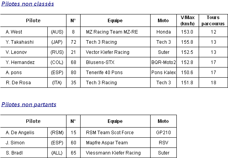Open the 'Pilotes non classés' link
228x158 pixels.
click(x=28, y=4)
